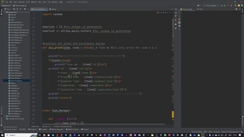Collapse the Assignment 1 project folder
This screenshot has width=244, height=137.
tap(5, 12)
